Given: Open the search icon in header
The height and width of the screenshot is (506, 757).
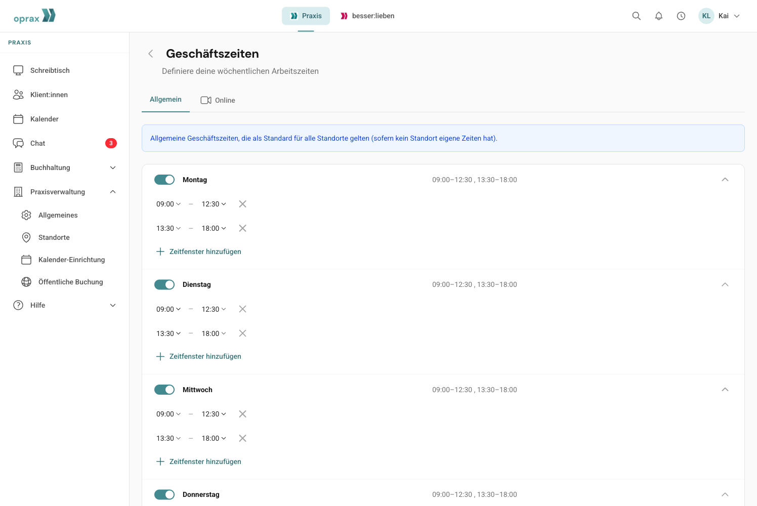Looking at the screenshot, I should click(637, 16).
